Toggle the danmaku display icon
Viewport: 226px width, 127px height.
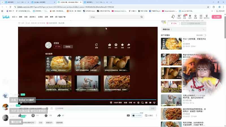coord(47,108)
